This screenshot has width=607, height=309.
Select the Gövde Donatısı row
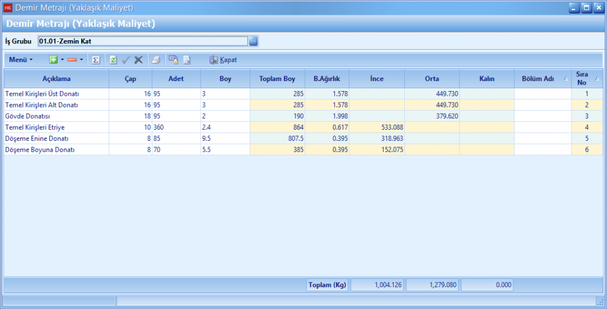click(x=56, y=116)
